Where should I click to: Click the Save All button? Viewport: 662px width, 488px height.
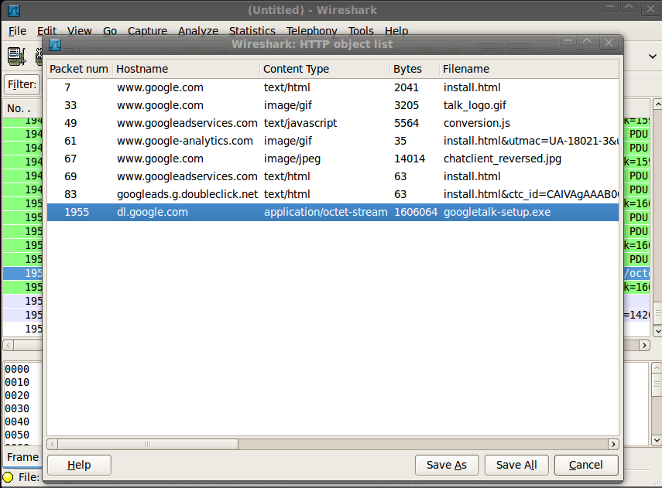(x=516, y=465)
